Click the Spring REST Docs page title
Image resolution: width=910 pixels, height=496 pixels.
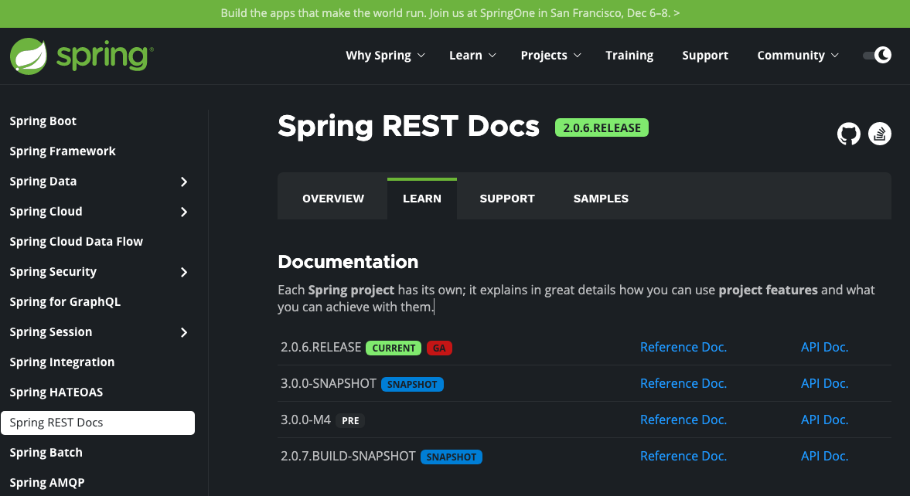408,126
